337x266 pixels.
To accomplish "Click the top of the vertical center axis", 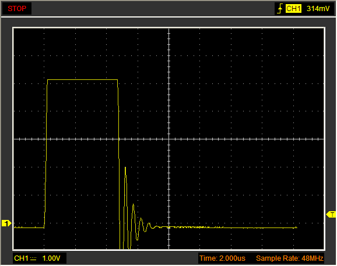I will click(x=169, y=30).
